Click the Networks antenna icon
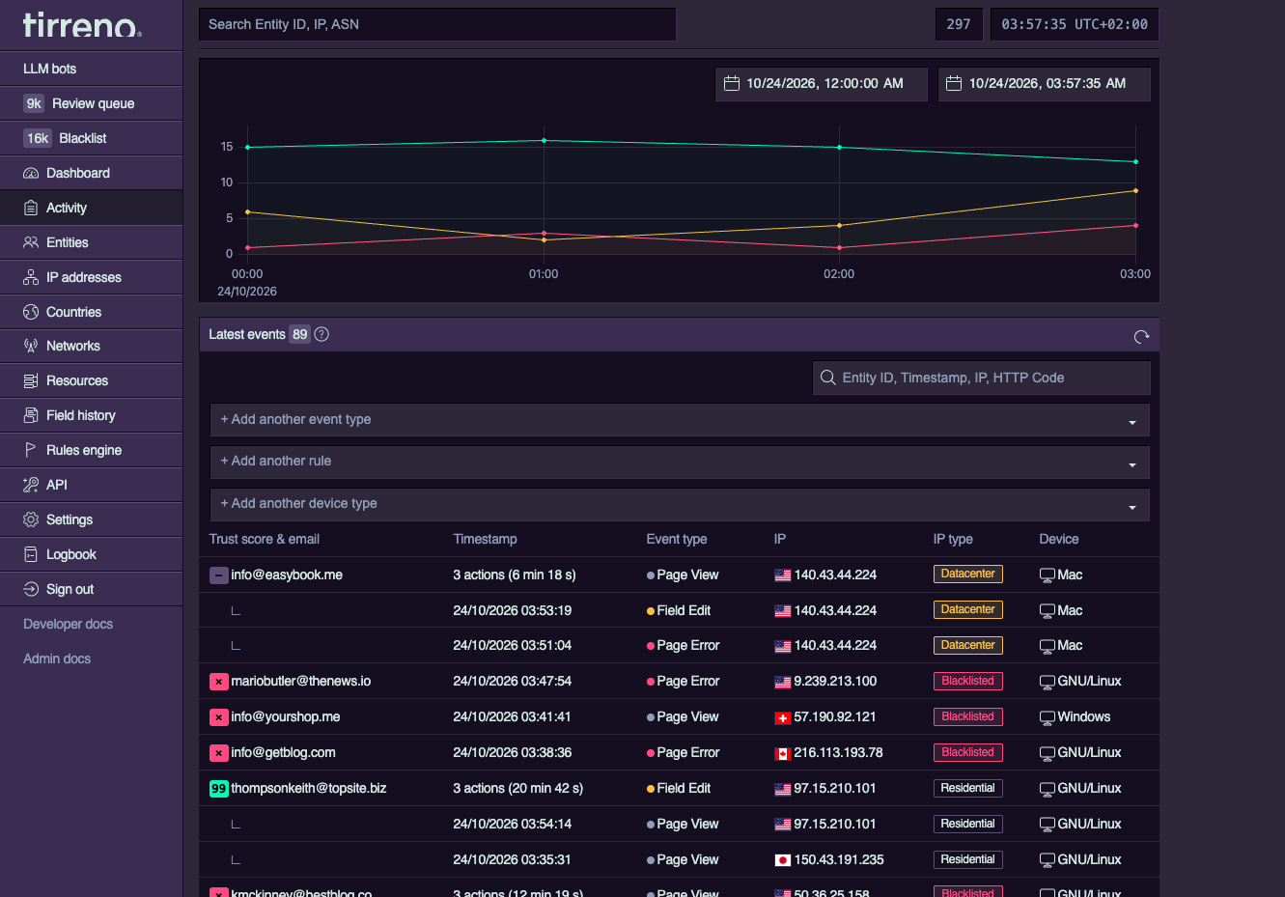The width and height of the screenshot is (1285, 897). coord(31,346)
